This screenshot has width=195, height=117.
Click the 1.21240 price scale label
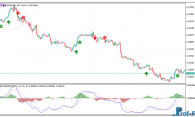[x=190, y=28]
